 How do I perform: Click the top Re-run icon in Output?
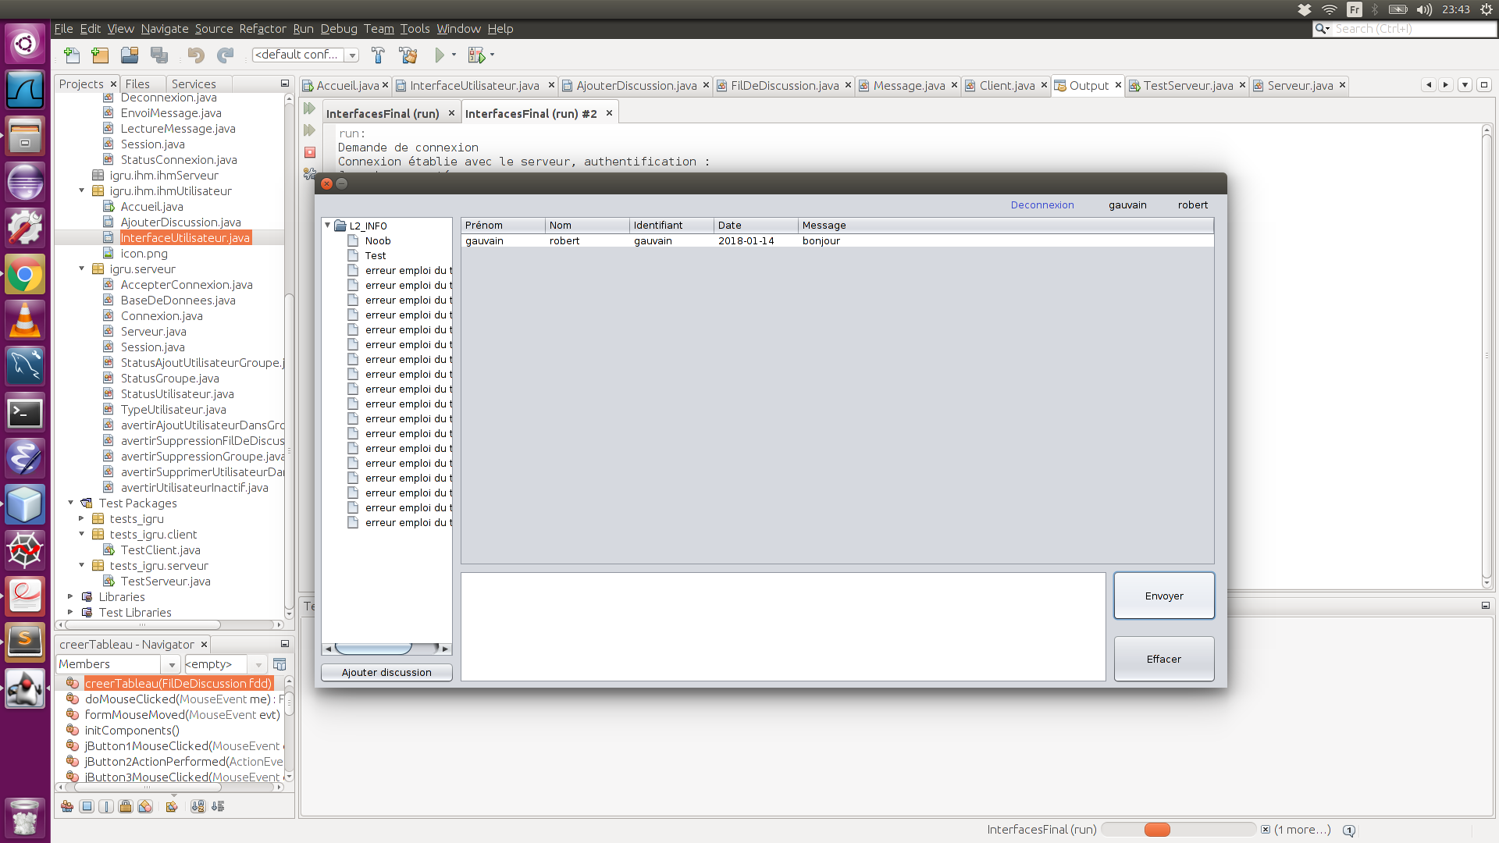(310, 108)
